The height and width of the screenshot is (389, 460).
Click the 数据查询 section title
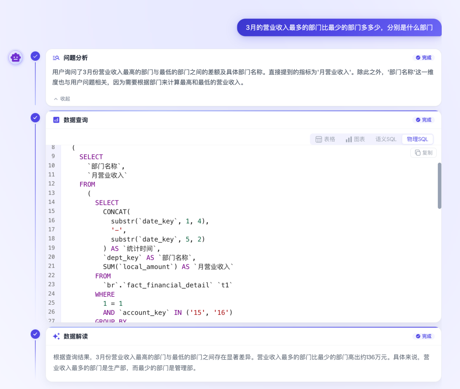pos(75,120)
